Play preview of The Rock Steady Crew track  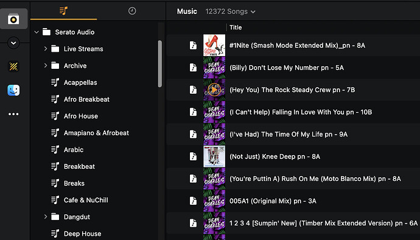[x=214, y=90]
